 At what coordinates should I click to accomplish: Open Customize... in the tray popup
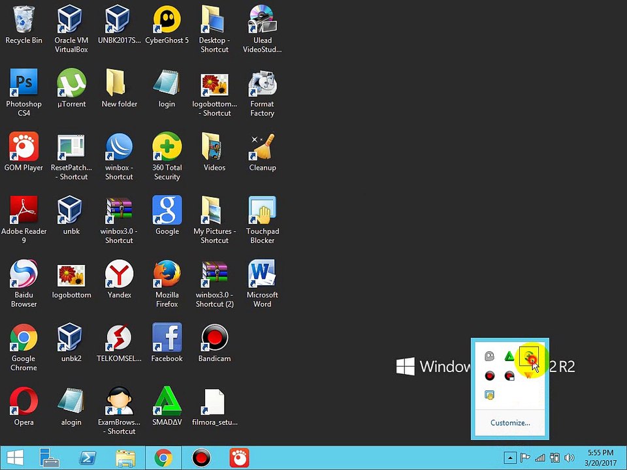(x=510, y=423)
